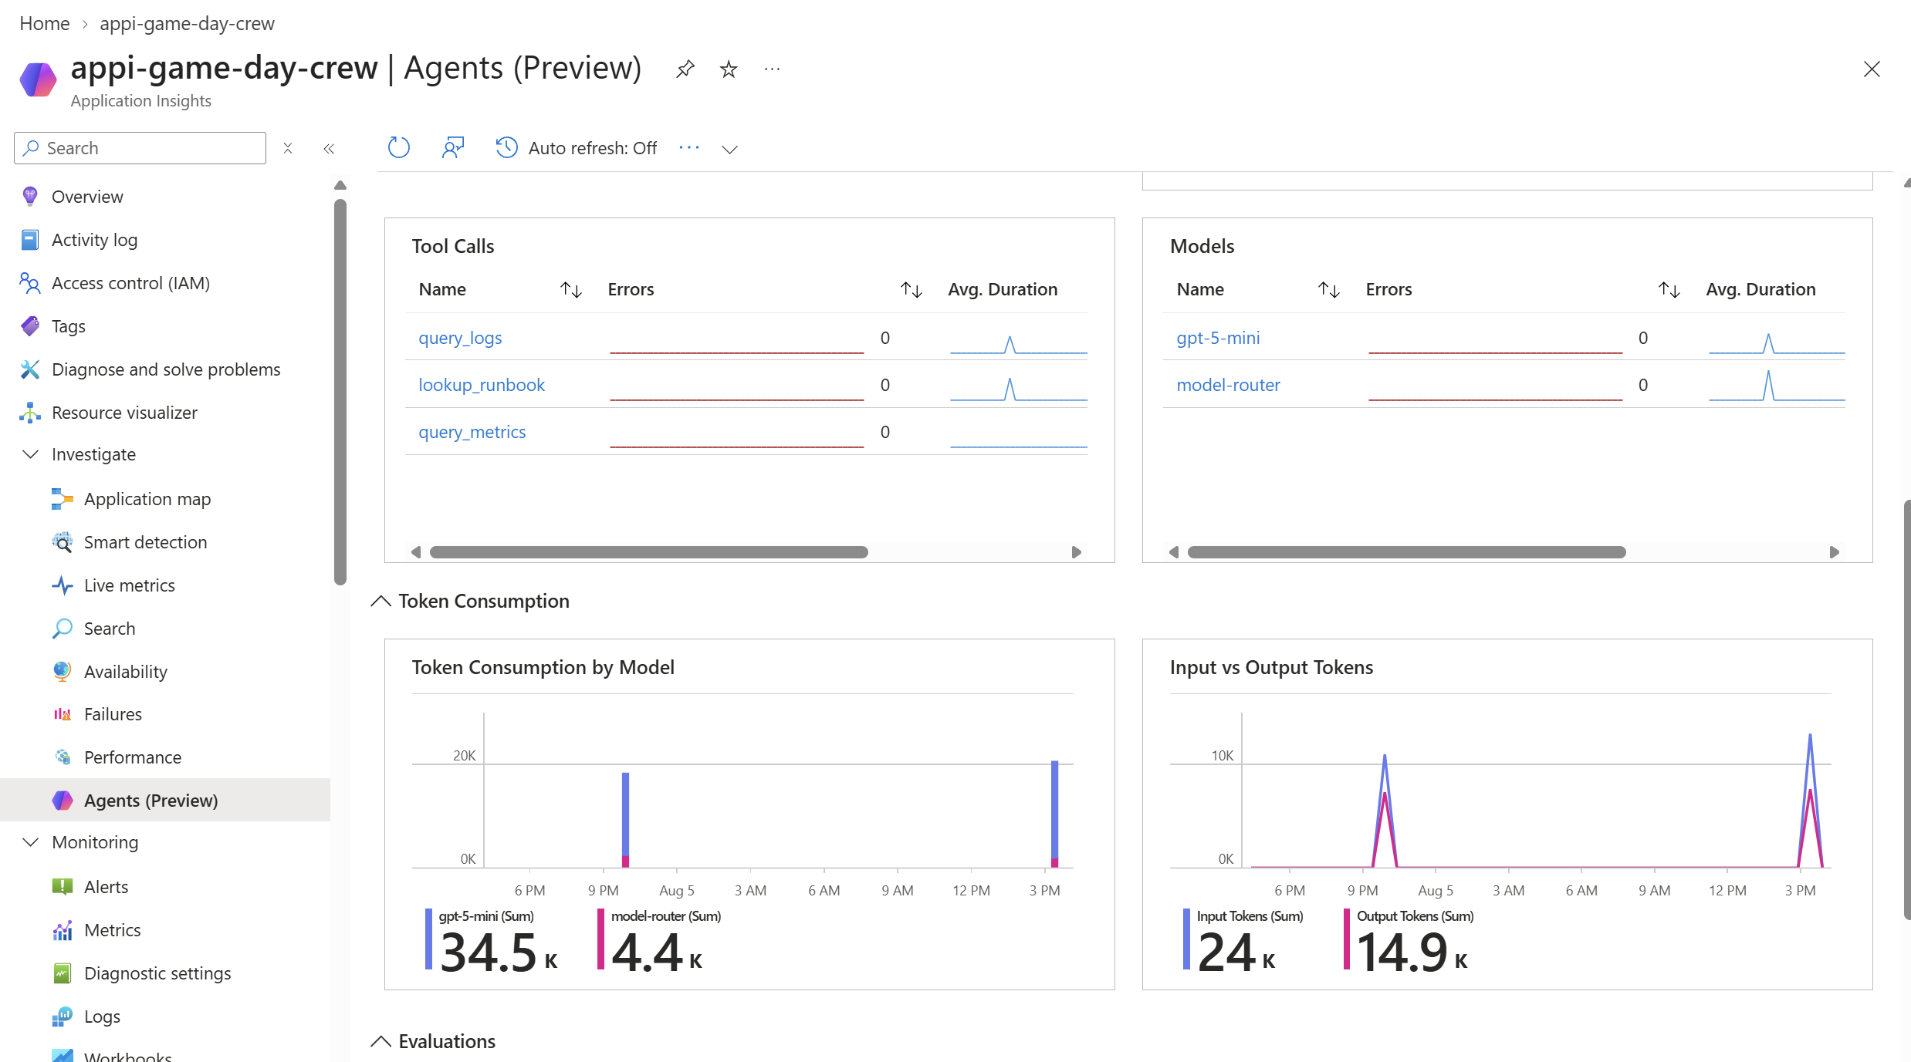This screenshot has height=1062, width=1911.
Task: Collapse the Investigate section
Action: tap(30, 454)
